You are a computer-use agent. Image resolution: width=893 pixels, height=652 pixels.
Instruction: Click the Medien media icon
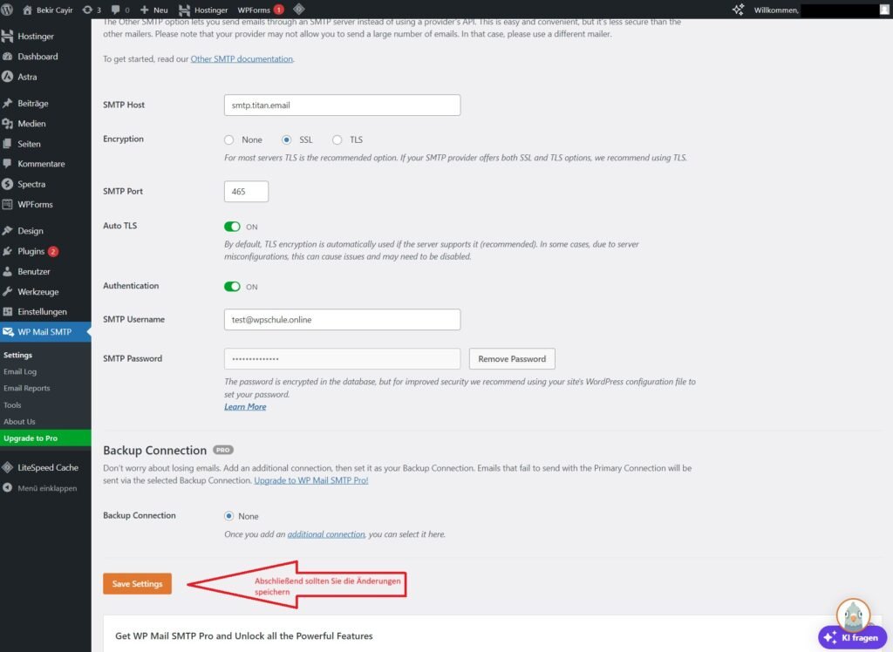point(7,124)
